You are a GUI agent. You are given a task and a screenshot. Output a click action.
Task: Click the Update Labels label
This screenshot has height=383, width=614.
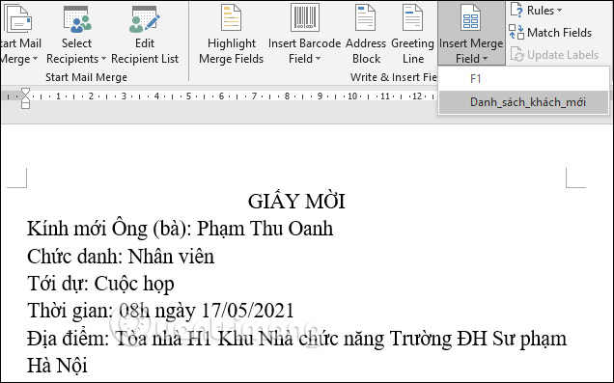pos(563,55)
